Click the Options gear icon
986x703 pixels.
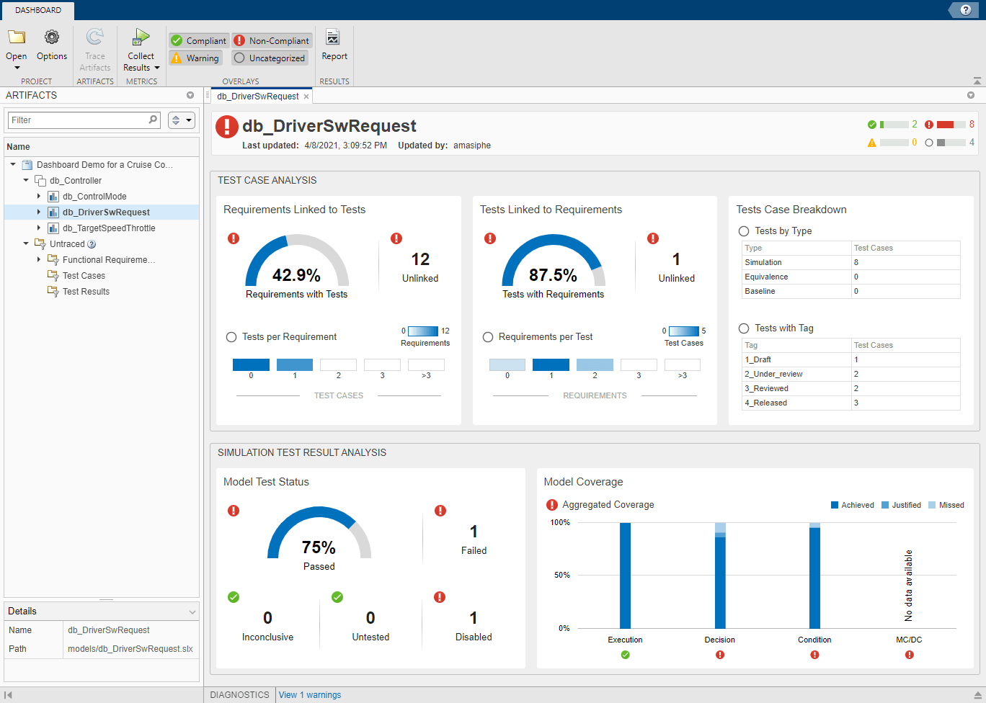[x=52, y=37]
